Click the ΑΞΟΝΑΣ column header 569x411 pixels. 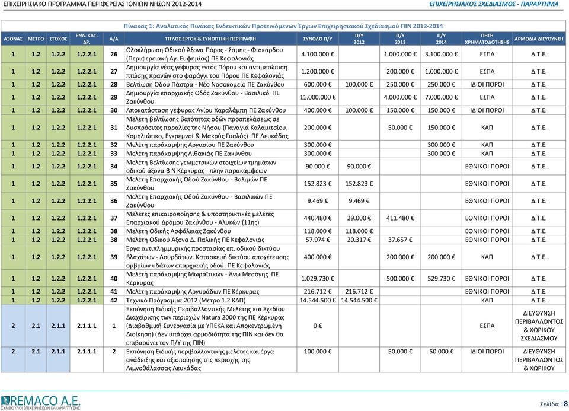tap(13, 39)
